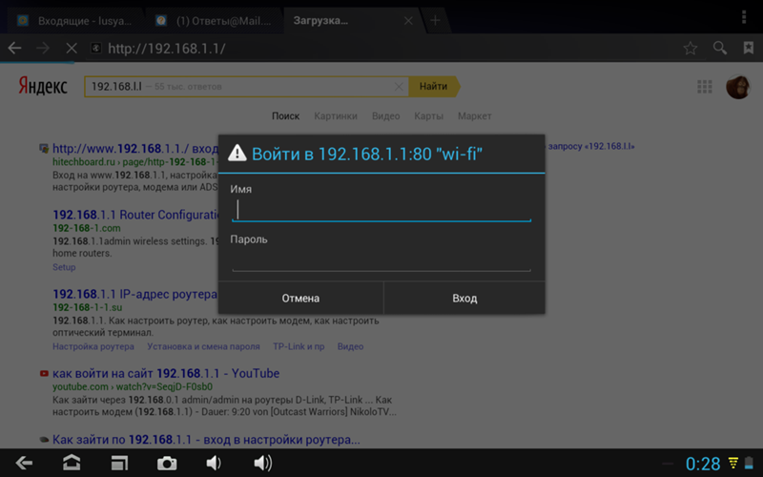This screenshot has height=477, width=763.
Task: Open the Setup sublink
Action: click(64, 267)
